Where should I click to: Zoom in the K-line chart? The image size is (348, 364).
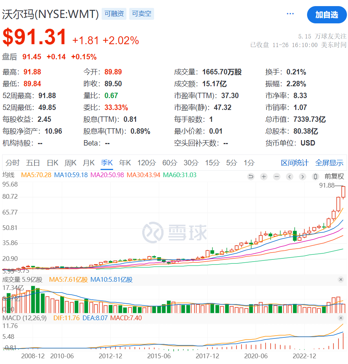coord(264,176)
